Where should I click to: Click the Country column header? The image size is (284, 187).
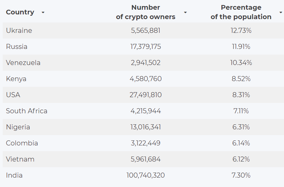click(x=20, y=12)
